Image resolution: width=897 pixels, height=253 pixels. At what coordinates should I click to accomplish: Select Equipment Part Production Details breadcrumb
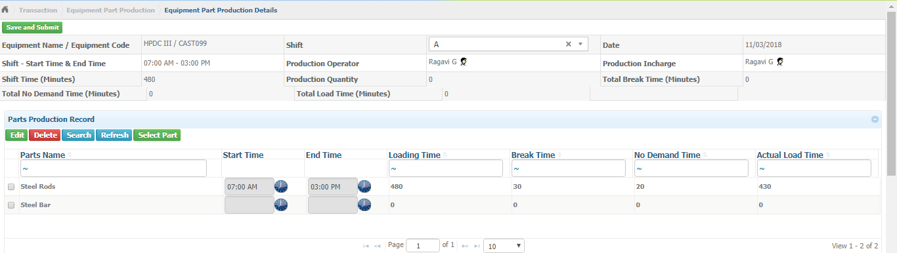tap(221, 10)
